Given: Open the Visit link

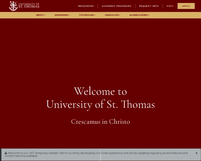Looking at the screenshot, I should (170, 6).
